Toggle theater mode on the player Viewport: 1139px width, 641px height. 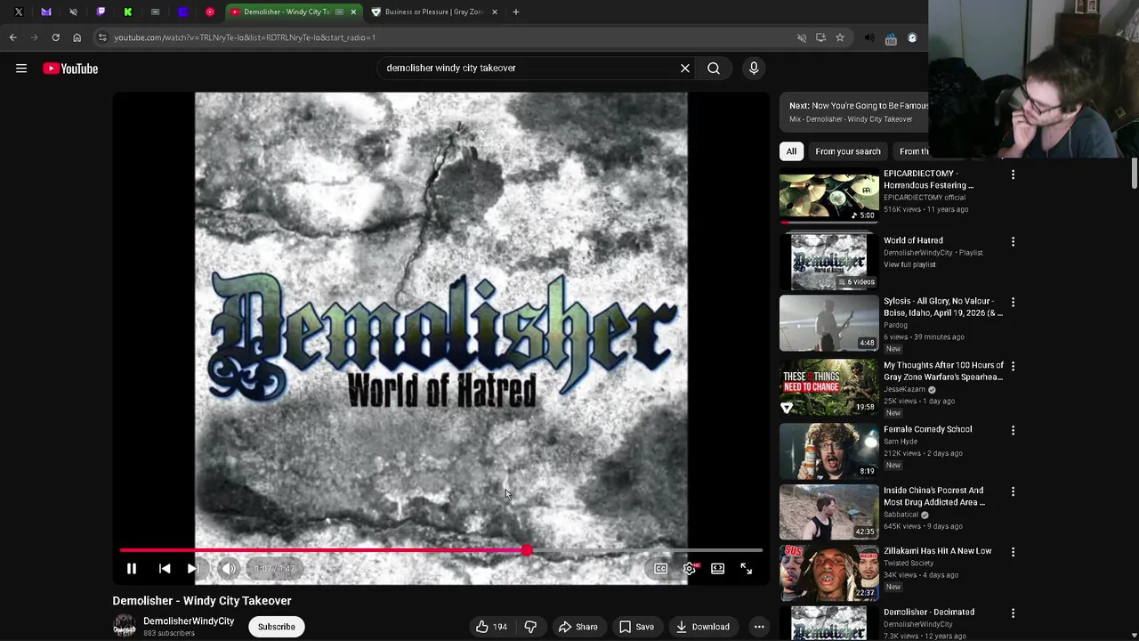pyautogui.click(x=718, y=569)
